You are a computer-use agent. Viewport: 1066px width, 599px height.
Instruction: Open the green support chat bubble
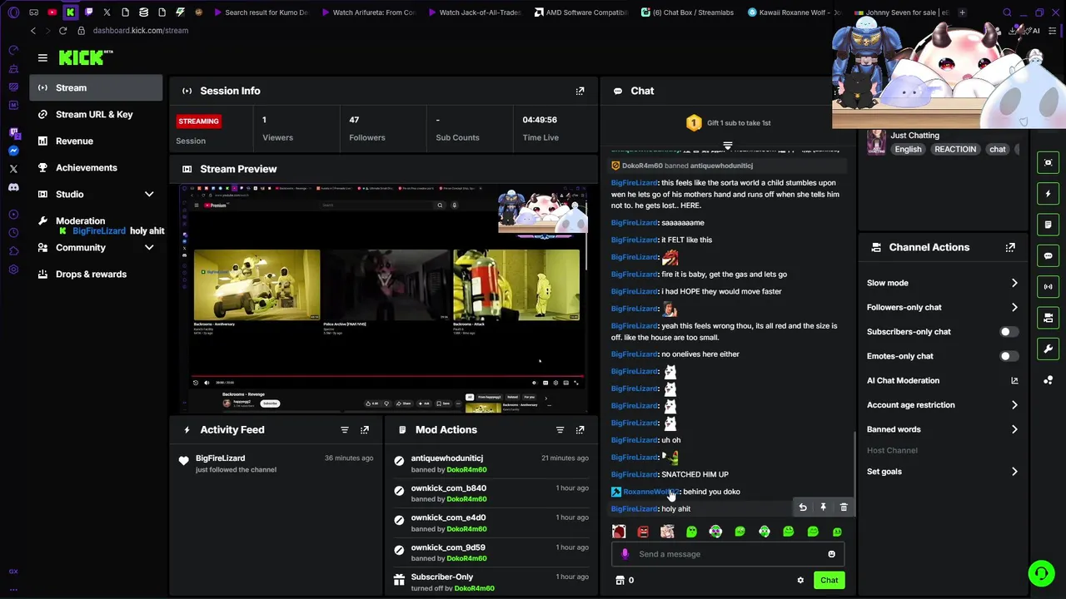[1041, 573]
